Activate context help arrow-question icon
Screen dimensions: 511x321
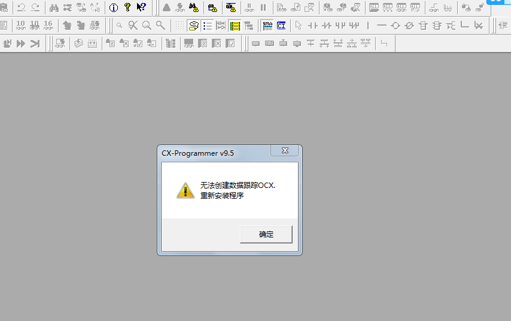click(x=141, y=8)
